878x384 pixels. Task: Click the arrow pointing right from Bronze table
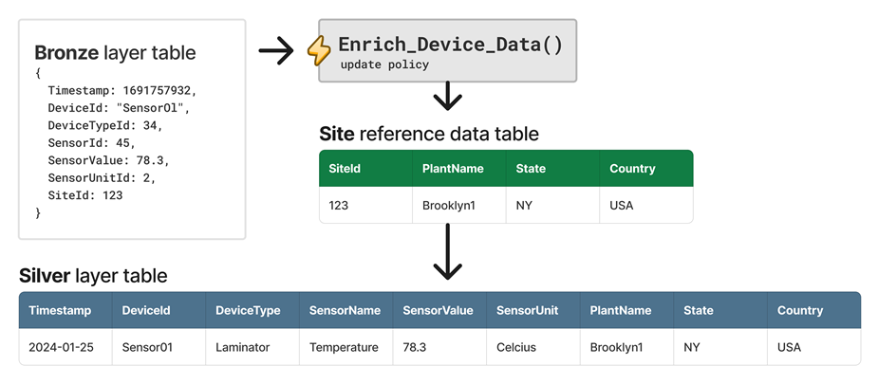[276, 51]
